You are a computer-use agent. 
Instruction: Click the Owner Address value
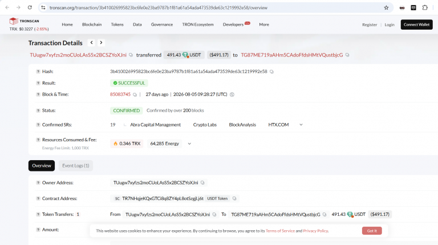(x=156, y=183)
